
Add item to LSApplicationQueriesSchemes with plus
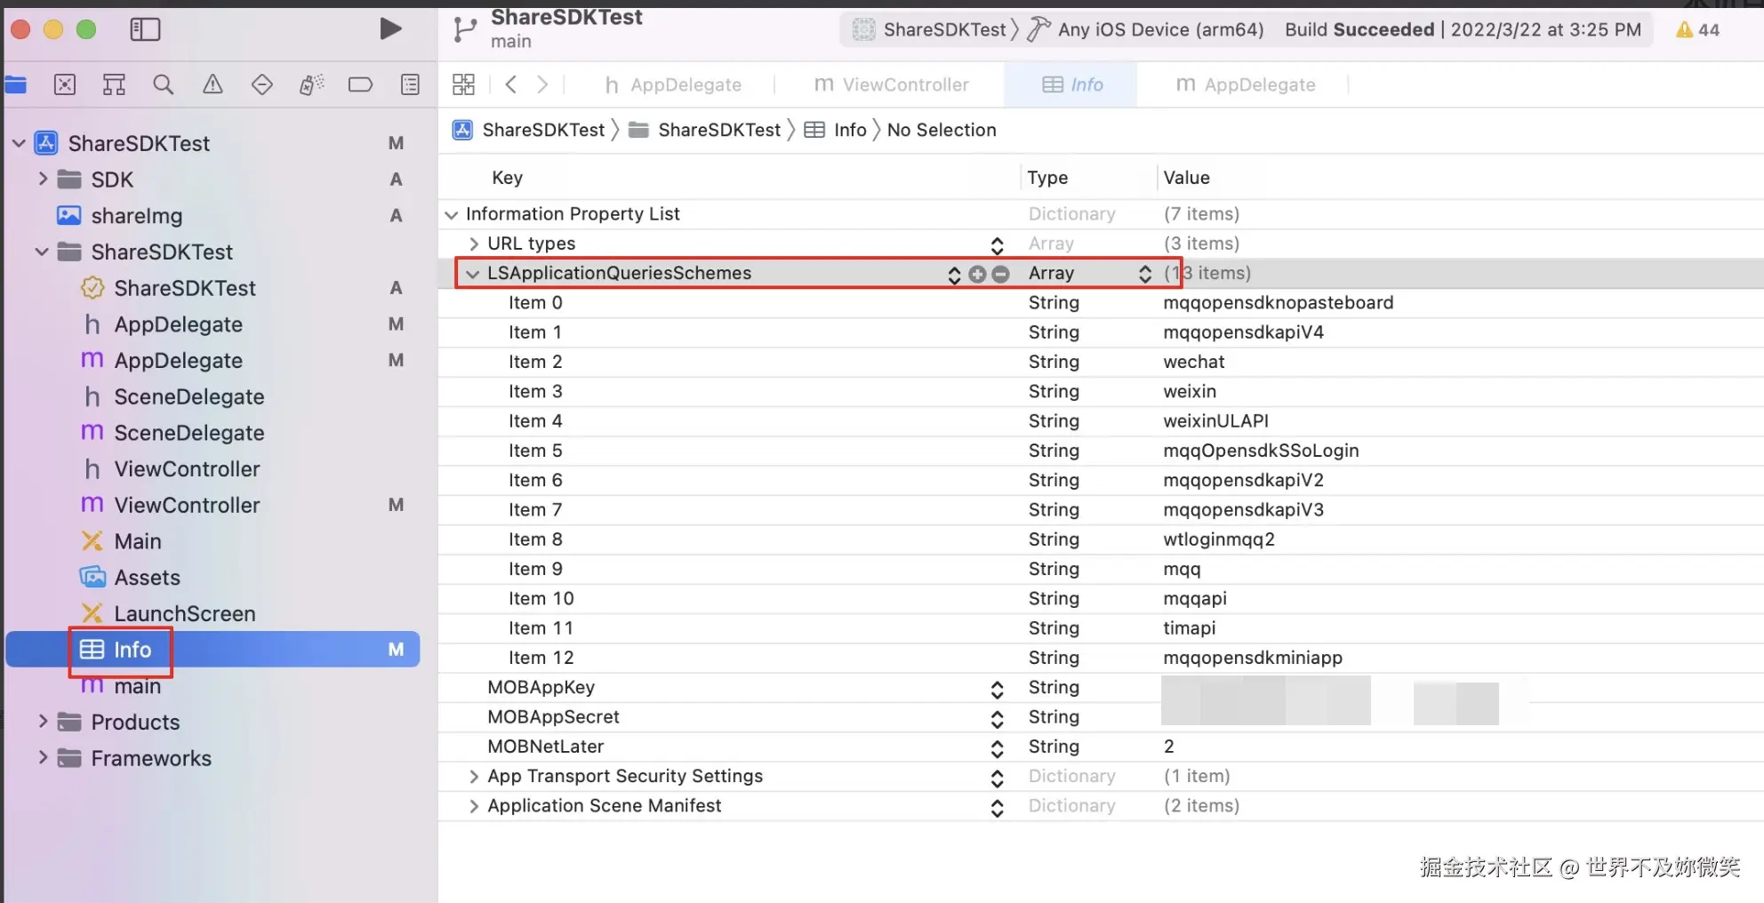click(977, 274)
